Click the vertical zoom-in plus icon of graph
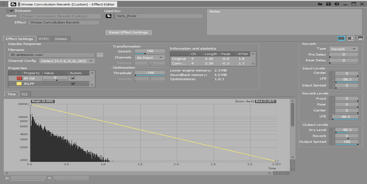This screenshot has width=367, height=184. (x=293, y=162)
